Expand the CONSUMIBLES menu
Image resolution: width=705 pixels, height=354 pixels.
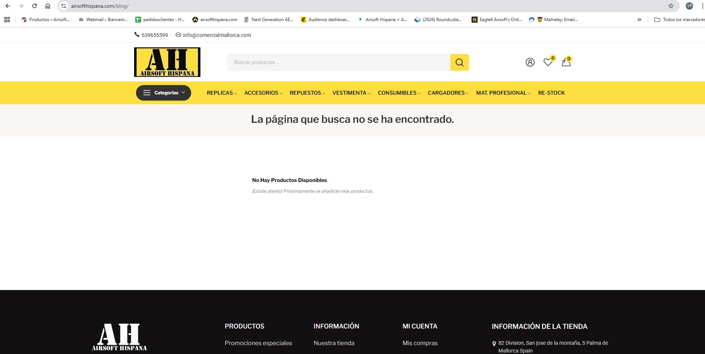[399, 93]
